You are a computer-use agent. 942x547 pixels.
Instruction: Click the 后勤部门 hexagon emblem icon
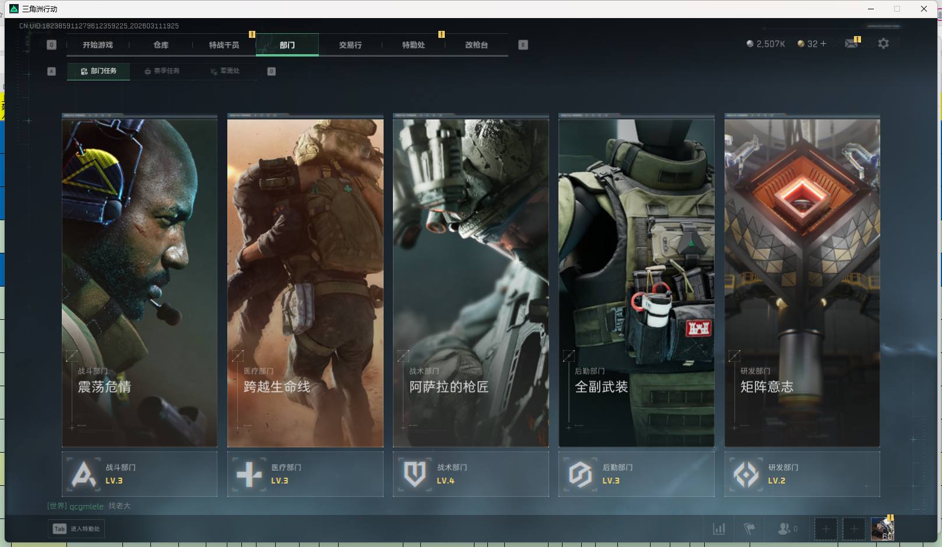(580, 474)
